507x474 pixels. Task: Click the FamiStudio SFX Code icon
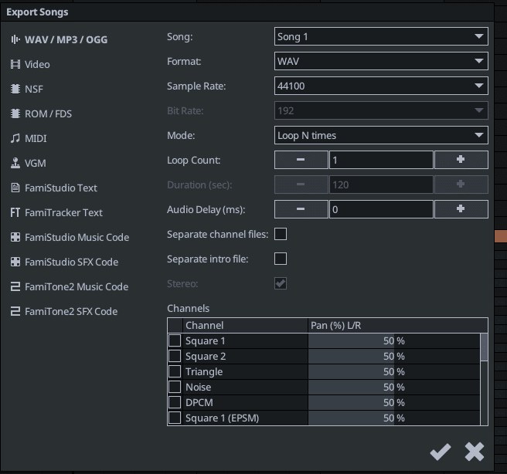[x=15, y=262]
